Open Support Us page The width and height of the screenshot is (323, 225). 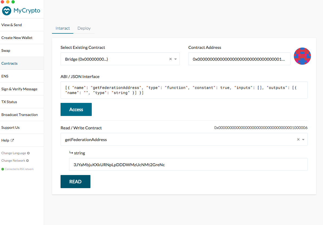coord(22,127)
